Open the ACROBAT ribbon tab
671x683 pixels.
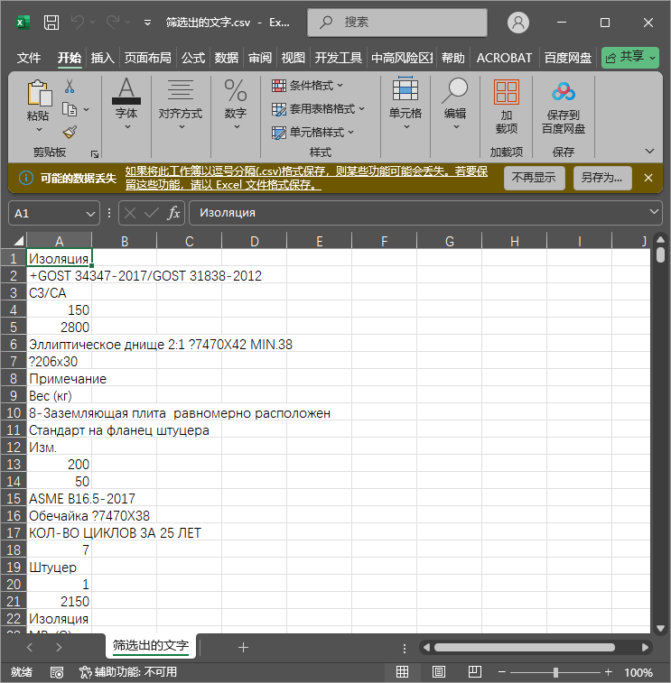point(505,58)
